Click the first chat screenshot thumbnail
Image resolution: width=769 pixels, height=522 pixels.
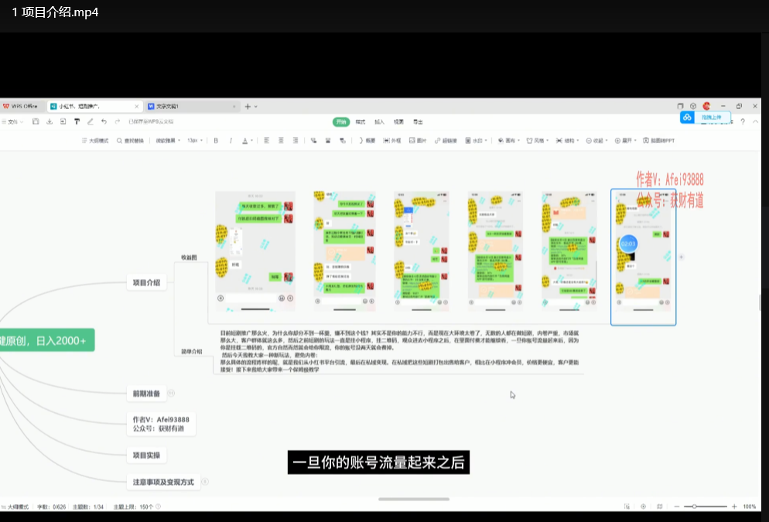255,251
